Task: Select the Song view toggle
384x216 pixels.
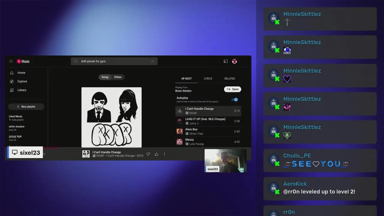Action: point(105,77)
